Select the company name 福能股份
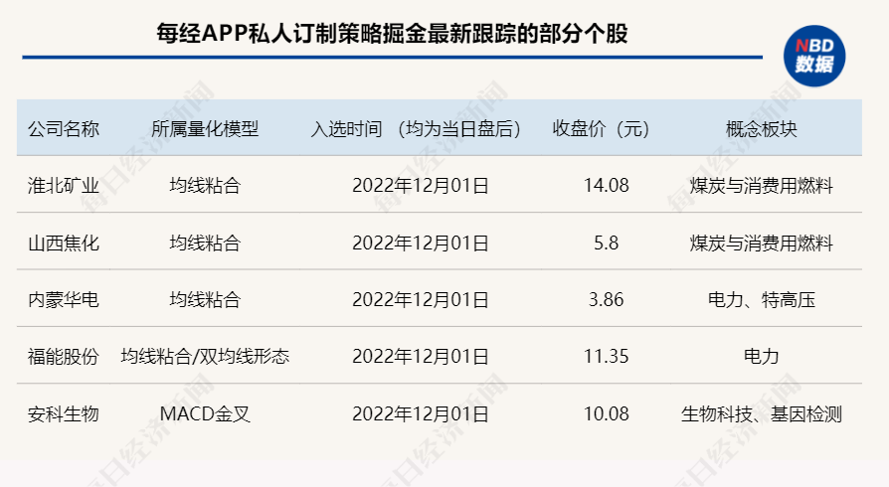The image size is (889, 487). pyautogui.click(x=64, y=356)
